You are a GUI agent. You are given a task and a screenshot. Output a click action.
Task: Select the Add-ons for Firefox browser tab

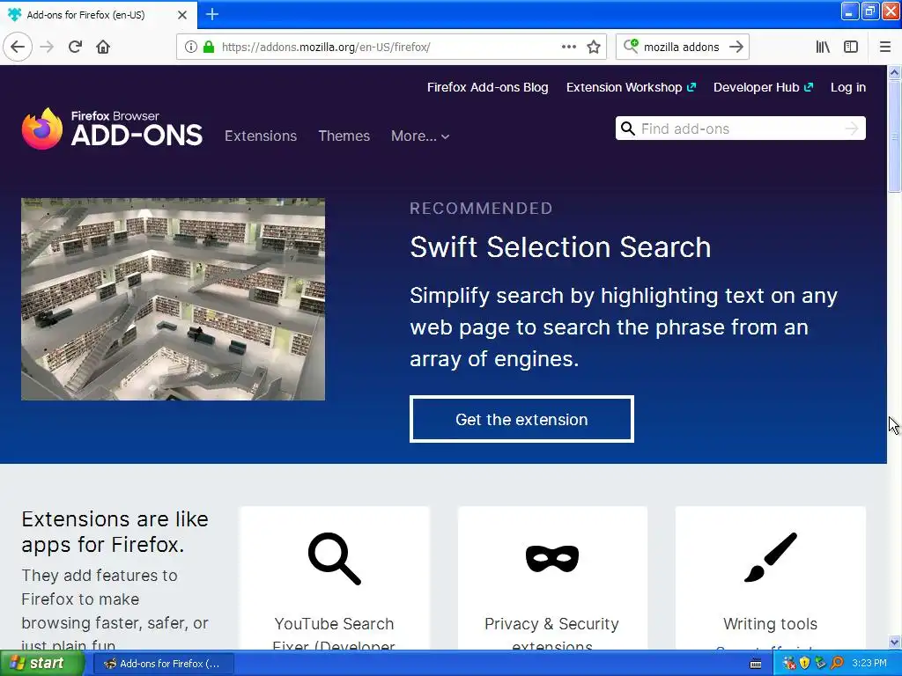tap(98, 14)
